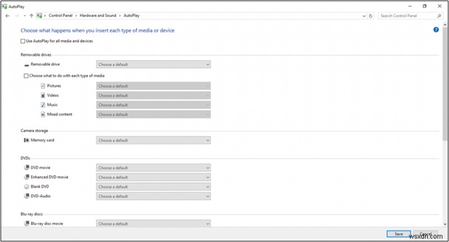Go to Hardware and Sound breadcrumb
This screenshot has height=242, width=449.
coord(99,16)
